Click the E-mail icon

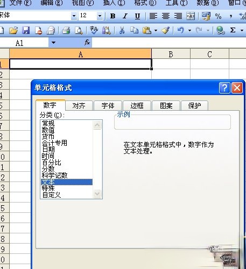coord(51,30)
